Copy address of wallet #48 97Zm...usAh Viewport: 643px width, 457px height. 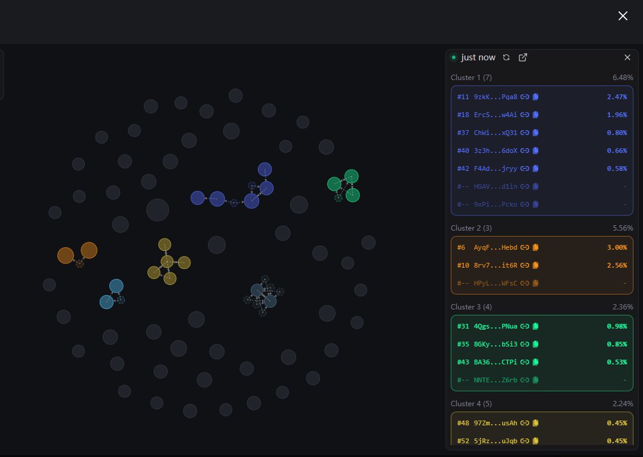[536, 423]
